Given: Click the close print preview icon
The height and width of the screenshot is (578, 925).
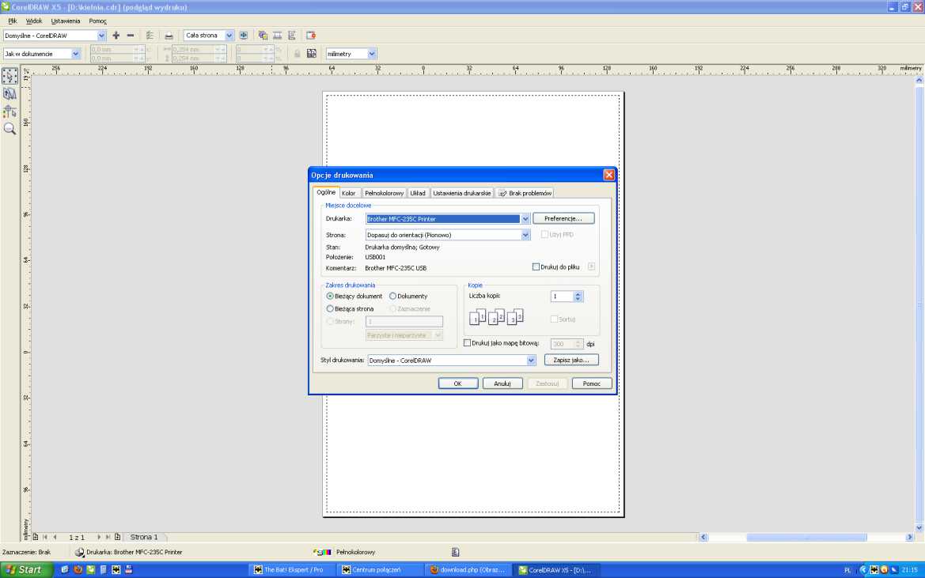Looking at the screenshot, I should (311, 36).
